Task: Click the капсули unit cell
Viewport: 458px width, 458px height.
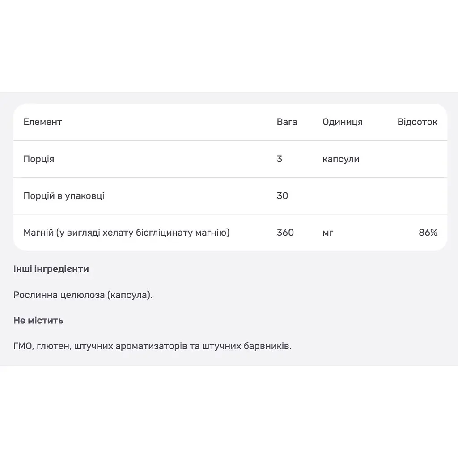Action: (x=341, y=159)
